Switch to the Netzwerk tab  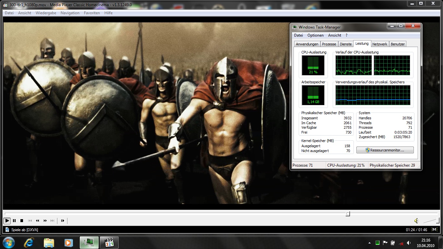380,44
